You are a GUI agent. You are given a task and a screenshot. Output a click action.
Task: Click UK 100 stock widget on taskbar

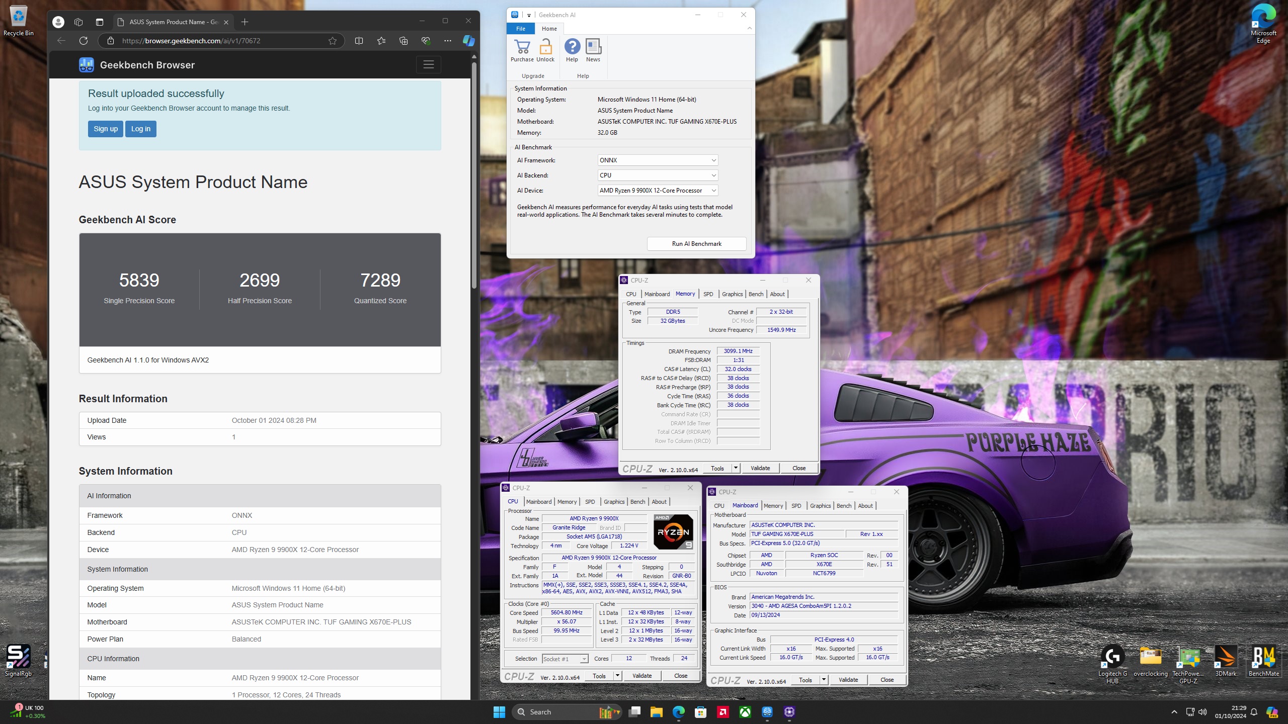[28, 712]
